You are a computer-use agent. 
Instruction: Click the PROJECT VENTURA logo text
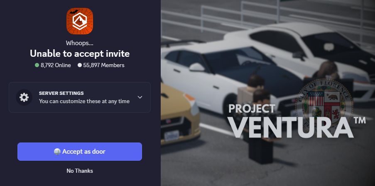[291, 121]
